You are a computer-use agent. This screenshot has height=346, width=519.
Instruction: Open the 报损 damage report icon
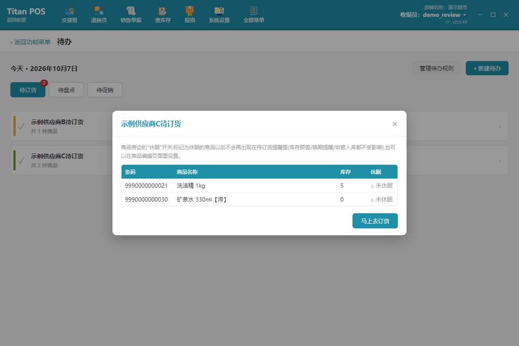coord(190,15)
